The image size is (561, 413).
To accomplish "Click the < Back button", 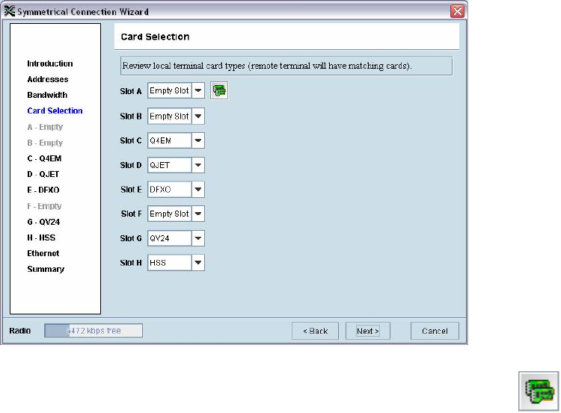I will click(315, 331).
